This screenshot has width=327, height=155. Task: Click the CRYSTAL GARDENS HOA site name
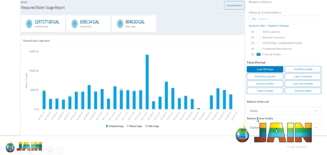282,43
